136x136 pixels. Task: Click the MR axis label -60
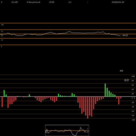click(x=133, y=111)
